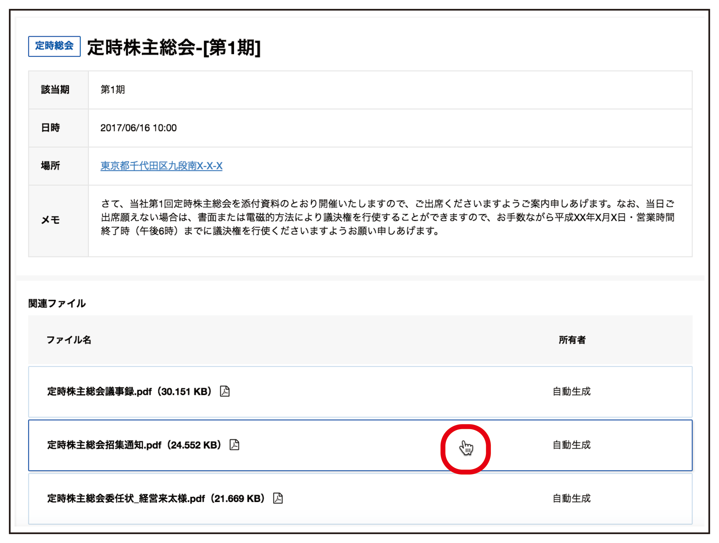
Task: Click the 第1期 value in the 該当期 row
Action: (113, 90)
